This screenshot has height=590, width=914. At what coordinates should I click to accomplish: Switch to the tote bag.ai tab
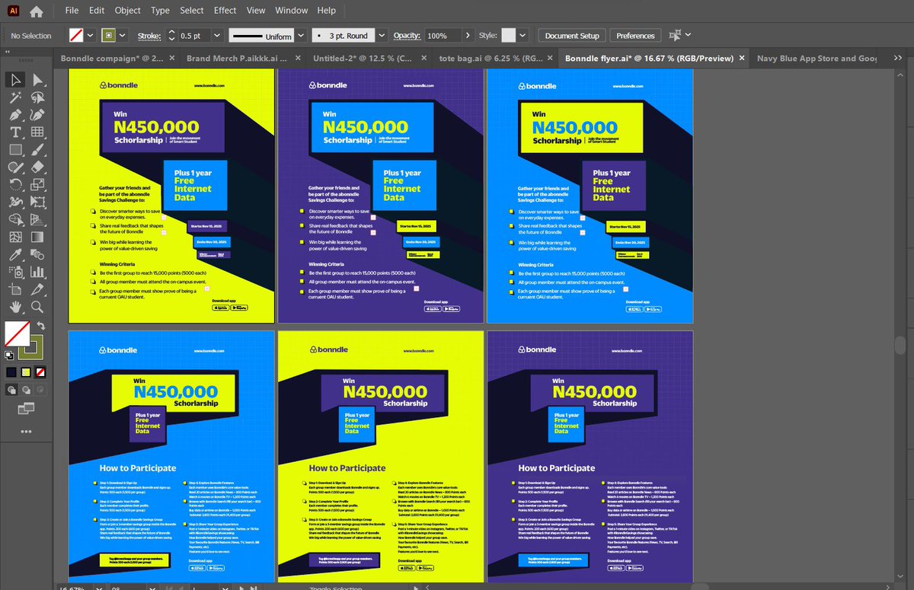pyautogui.click(x=495, y=58)
